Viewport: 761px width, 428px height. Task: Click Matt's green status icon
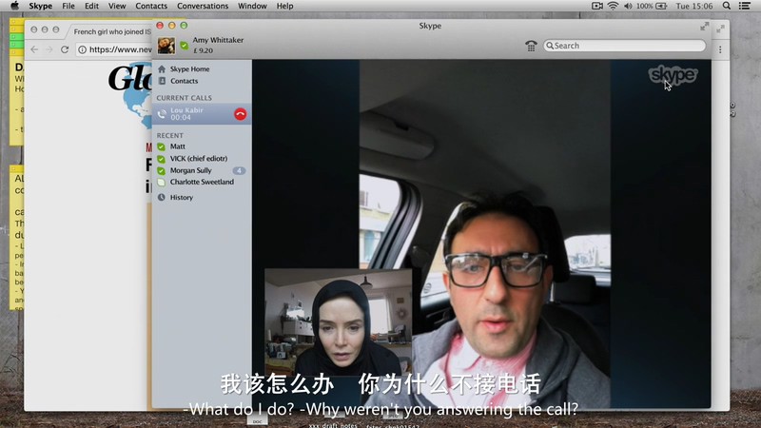coord(161,146)
